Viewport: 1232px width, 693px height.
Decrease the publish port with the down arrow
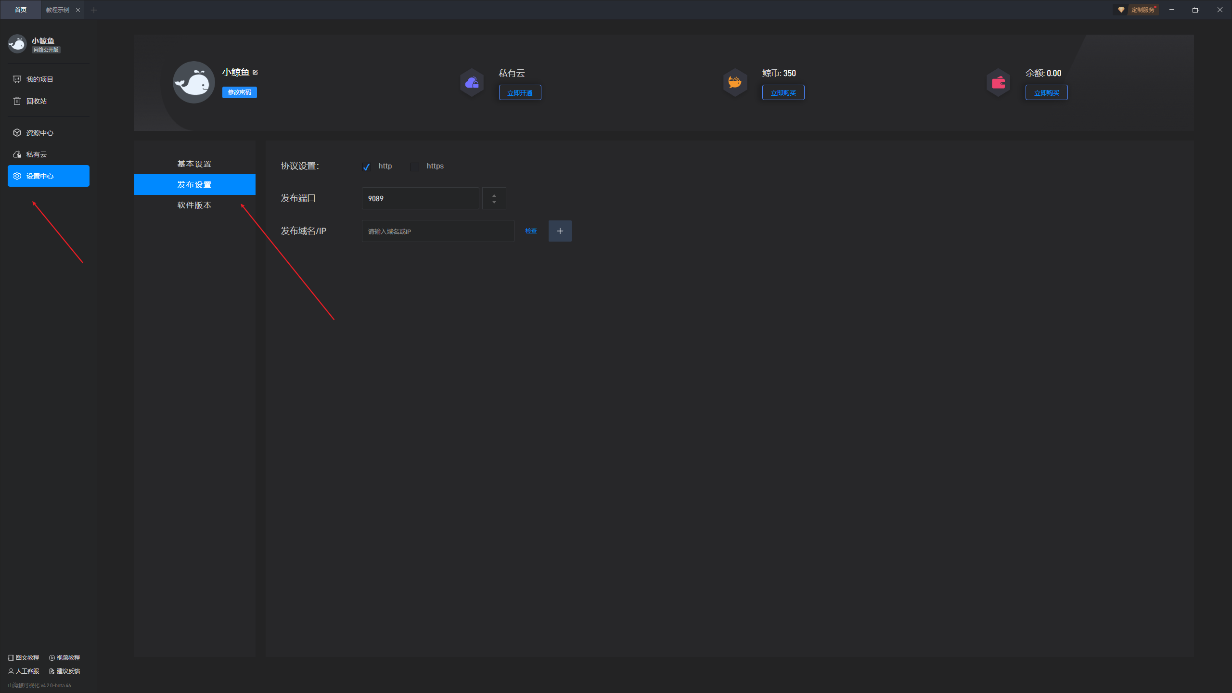click(494, 203)
